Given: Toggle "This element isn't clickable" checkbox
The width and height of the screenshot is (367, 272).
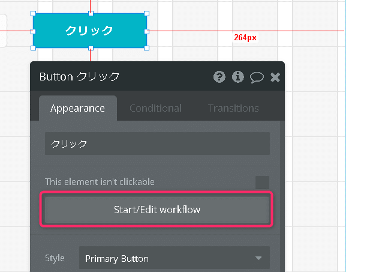Looking at the screenshot, I should tap(262, 182).
